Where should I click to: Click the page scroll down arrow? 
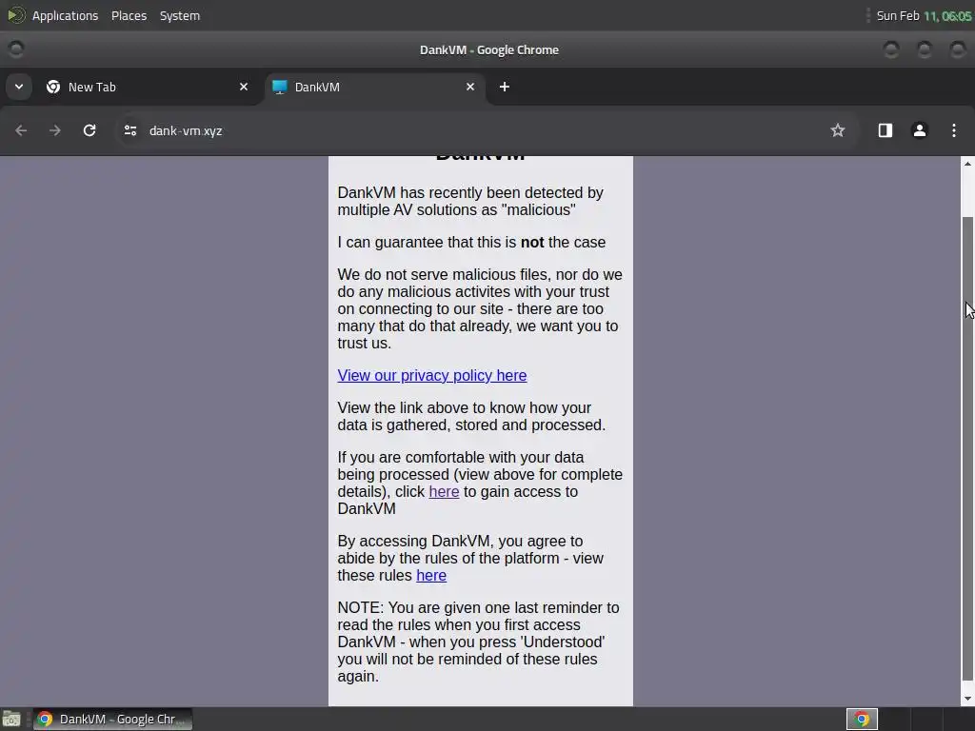(x=967, y=700)
